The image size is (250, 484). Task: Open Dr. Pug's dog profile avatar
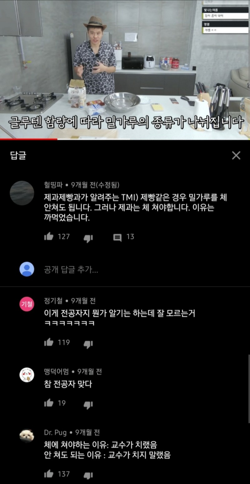[27, 436]
